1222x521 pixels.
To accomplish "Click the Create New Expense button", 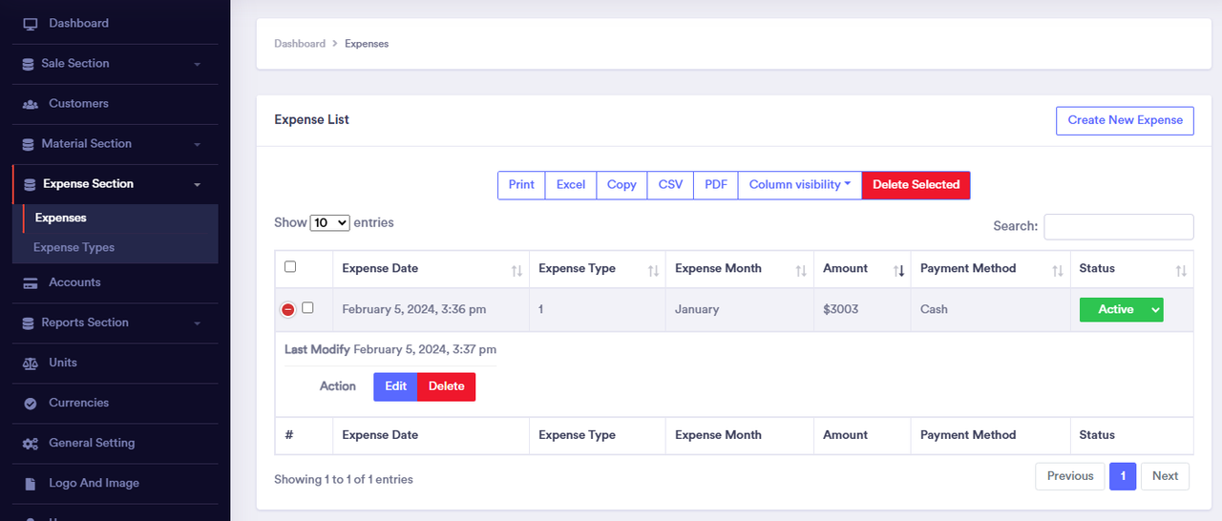I will [1125, 120].
